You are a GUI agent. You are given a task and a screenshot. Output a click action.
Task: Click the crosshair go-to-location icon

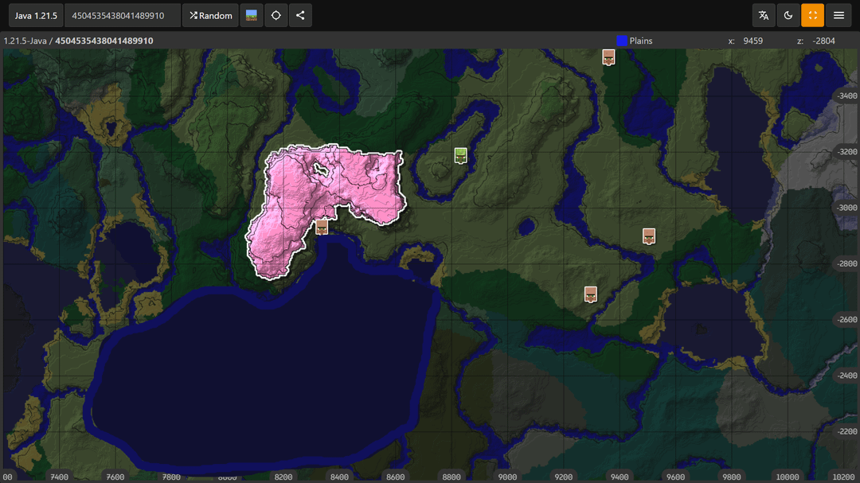click(x=276, y=15)
